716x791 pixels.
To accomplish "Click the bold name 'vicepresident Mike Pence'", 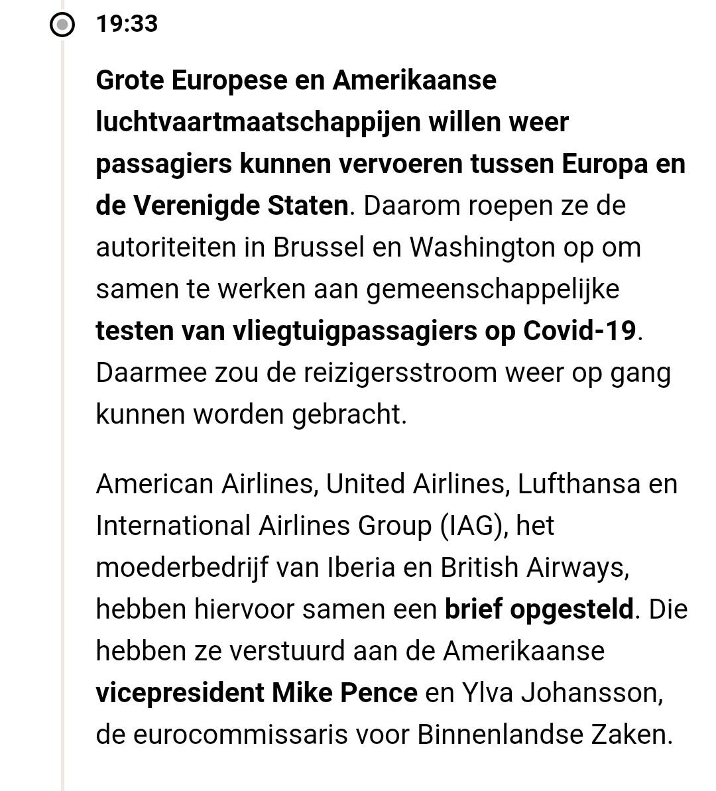I will click(257, 693).
